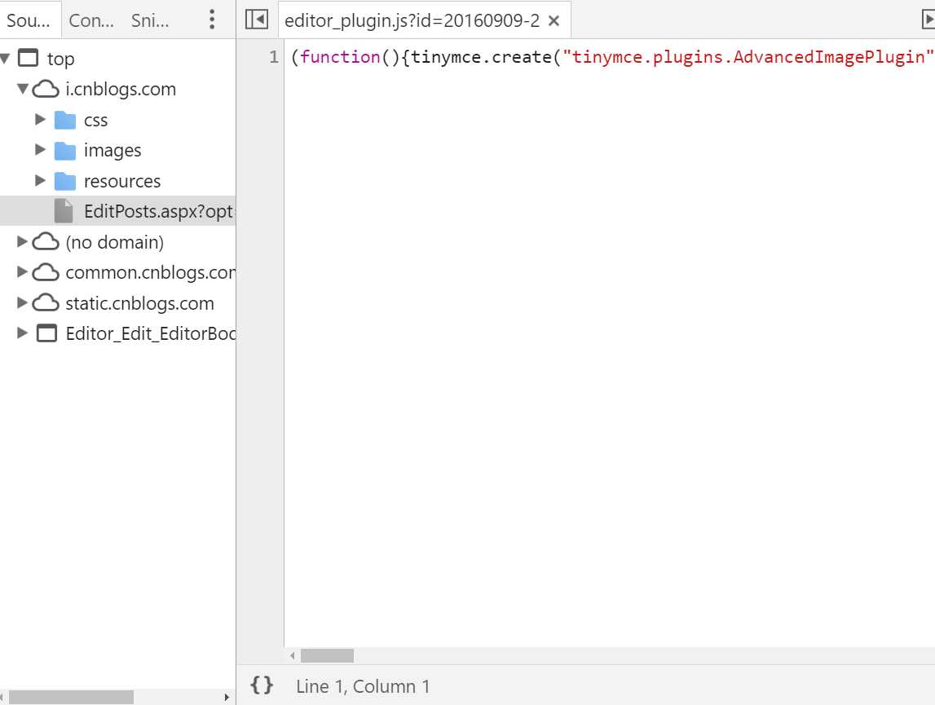Click the function keyword in the code
This screenshot has width=935, height=705.
point(341,57)
